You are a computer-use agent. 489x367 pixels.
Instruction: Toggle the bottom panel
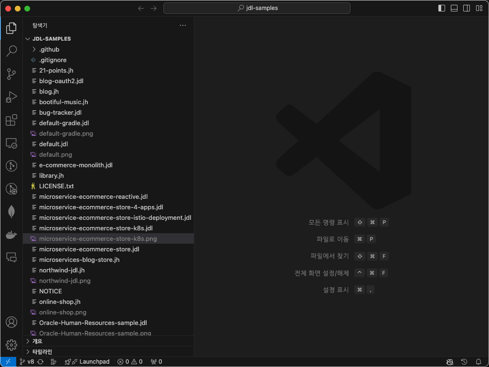454,8
